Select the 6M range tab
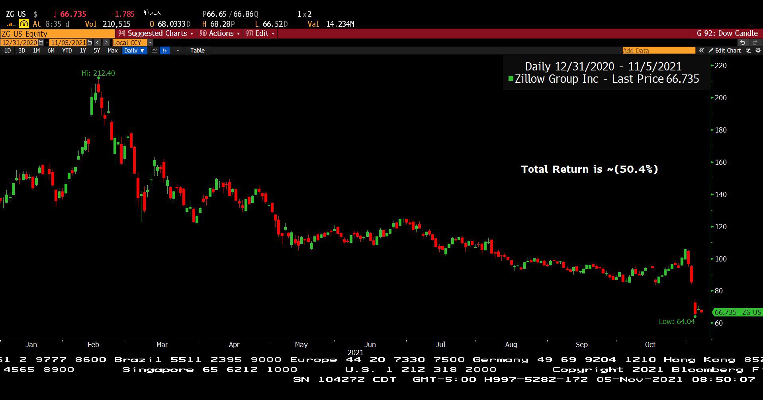The image size is (763, 400). click(51, 51)
